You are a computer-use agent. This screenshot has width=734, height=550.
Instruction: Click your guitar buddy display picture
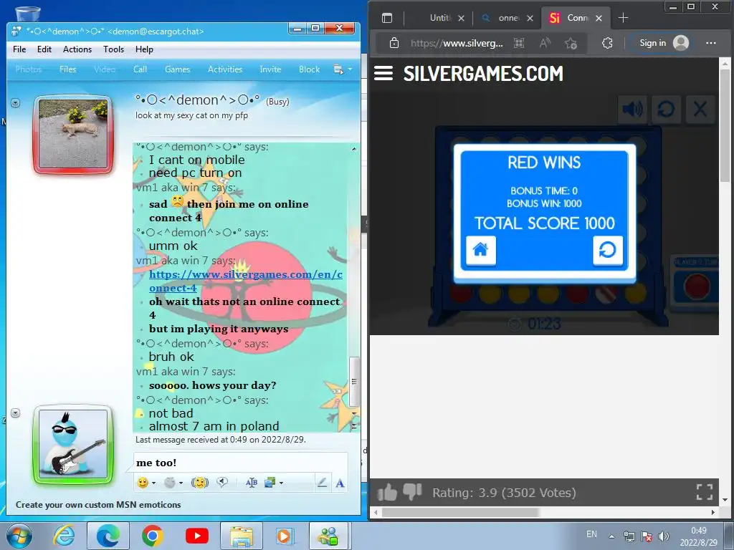click(x=73, y=444)
